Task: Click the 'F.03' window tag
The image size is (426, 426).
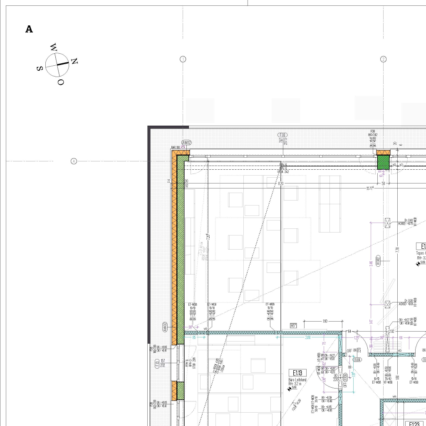Action: tap(282, 135)
